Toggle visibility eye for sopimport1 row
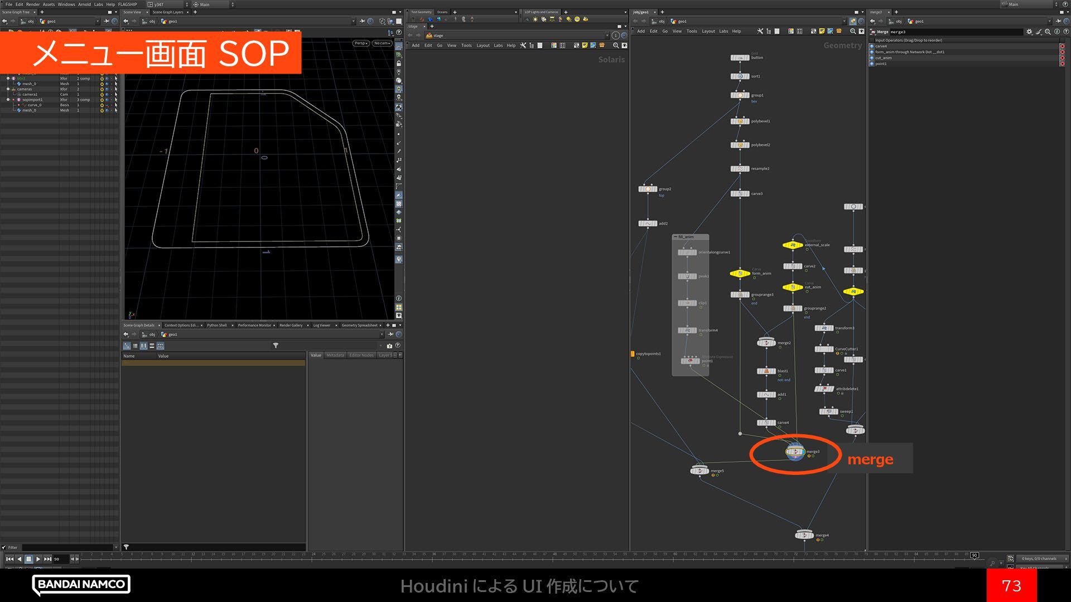 click(x=107, y=100)
